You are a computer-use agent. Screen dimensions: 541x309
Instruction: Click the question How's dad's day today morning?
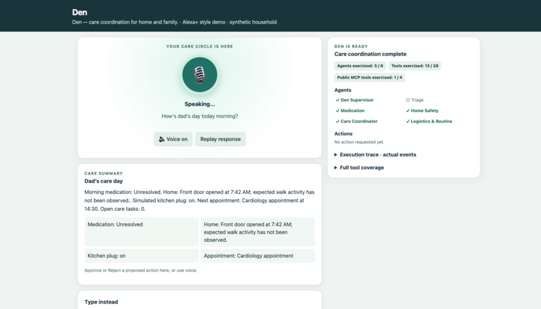(x=200, y=116)
